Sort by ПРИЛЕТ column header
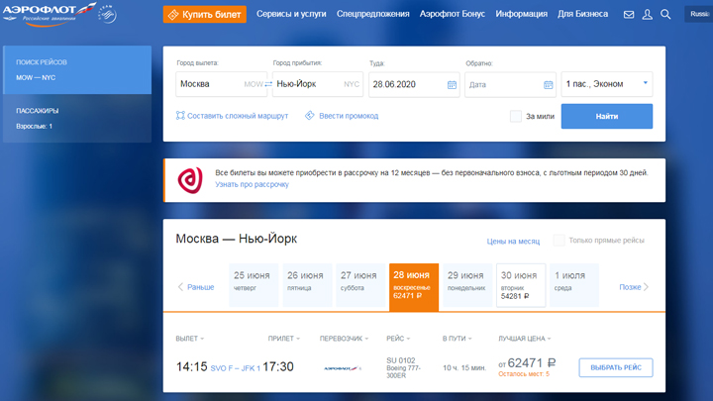Image resolution: width=713 pixels, height=401 pixels. (x=284, y=339)
